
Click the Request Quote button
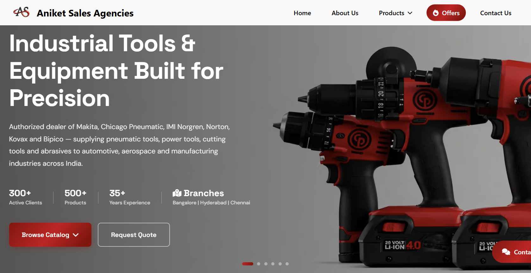click(x=134, y=235)
